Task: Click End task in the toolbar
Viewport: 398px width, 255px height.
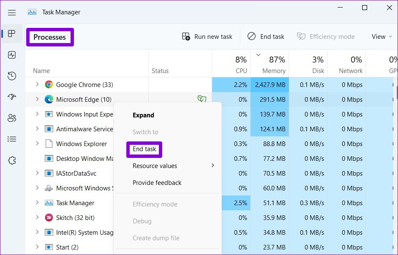Action: (x=266, y=37)
